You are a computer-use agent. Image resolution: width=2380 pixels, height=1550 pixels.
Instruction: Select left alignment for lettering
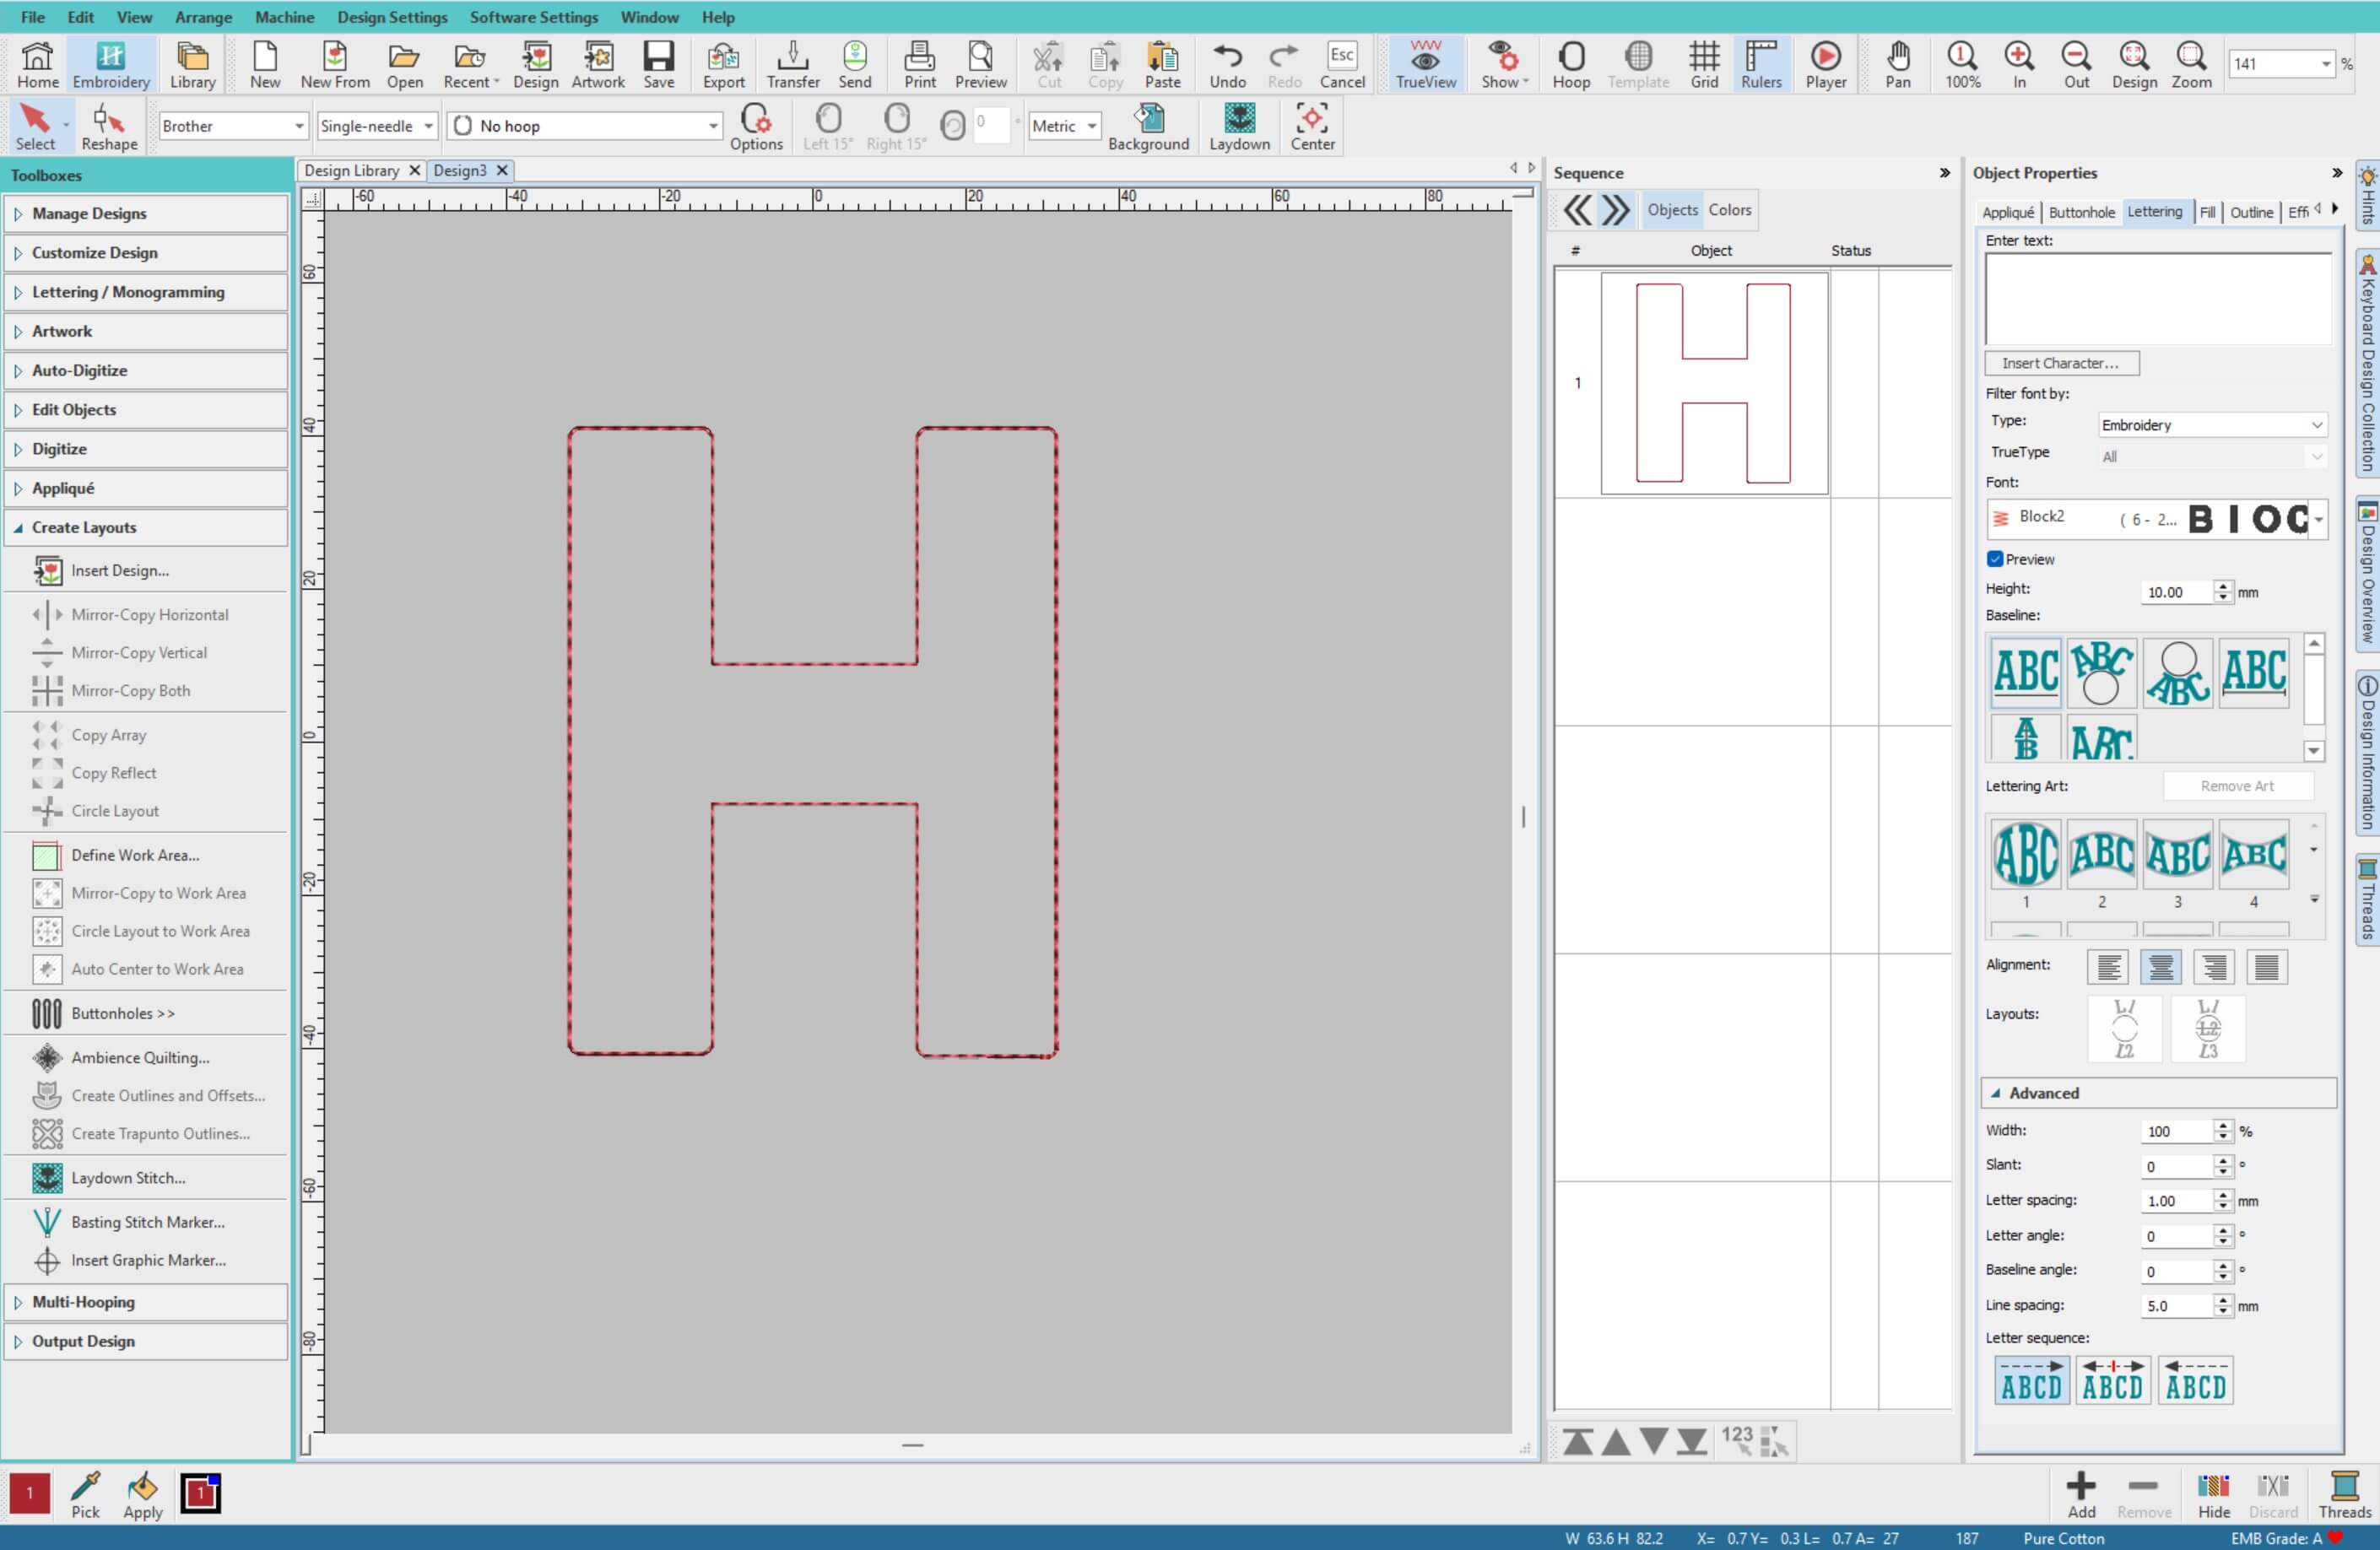2108,967
